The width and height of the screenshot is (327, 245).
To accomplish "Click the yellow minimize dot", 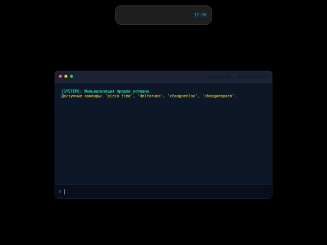I will pos(66,76).
